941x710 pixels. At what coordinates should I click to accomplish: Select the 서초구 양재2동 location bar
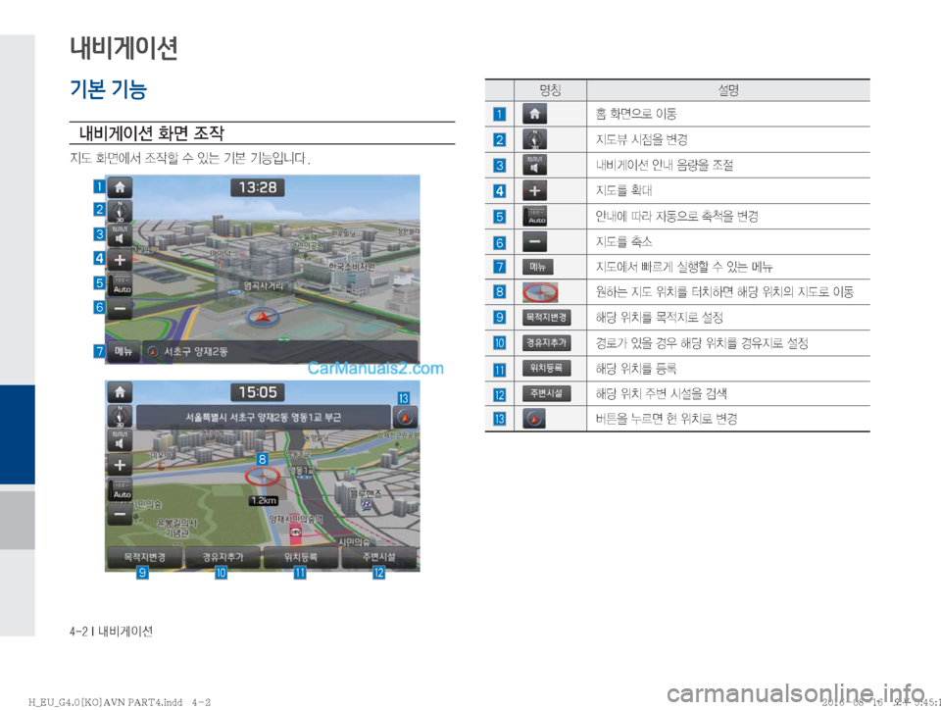click(x=279, y=352)
